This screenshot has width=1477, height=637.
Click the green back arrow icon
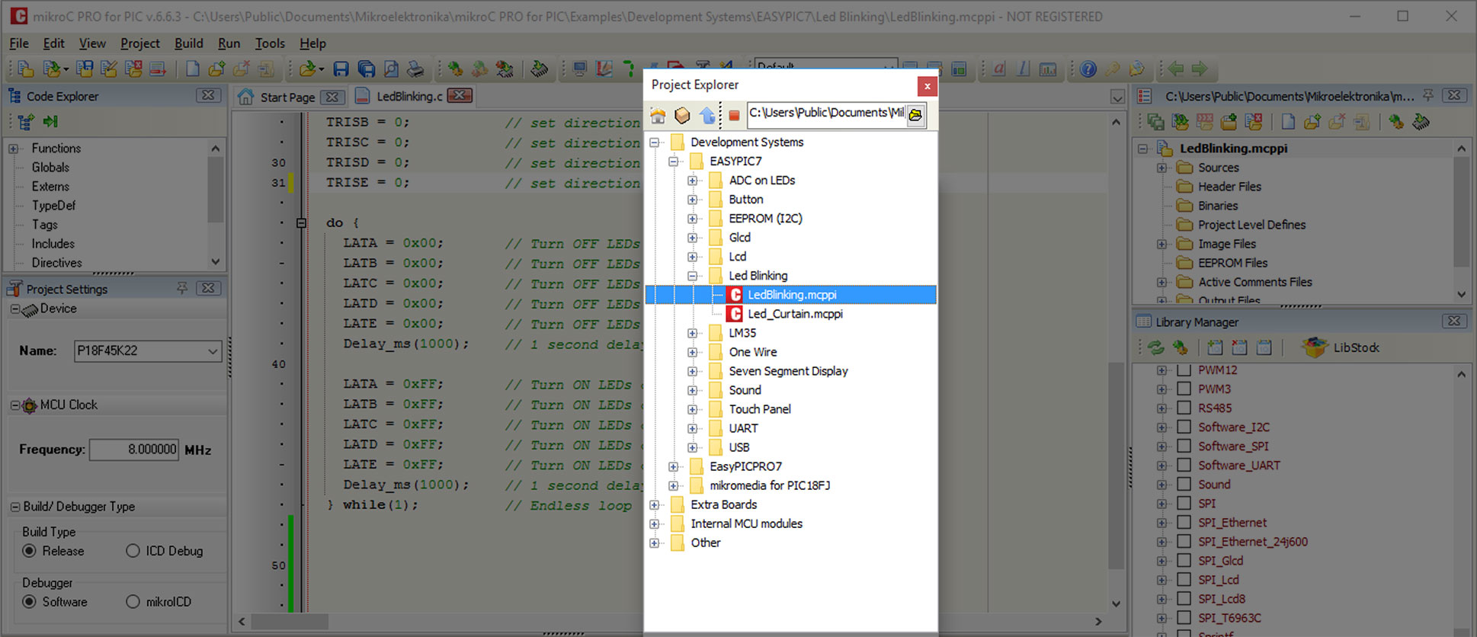click(x=1175, y=69)
